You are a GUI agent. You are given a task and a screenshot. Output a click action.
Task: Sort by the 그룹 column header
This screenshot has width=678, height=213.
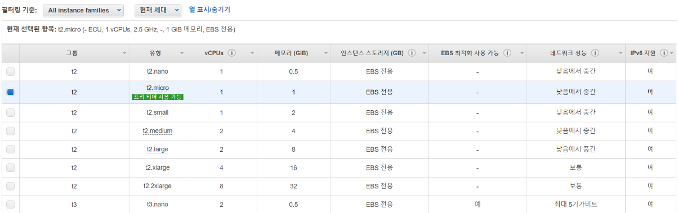pos(72,53)
